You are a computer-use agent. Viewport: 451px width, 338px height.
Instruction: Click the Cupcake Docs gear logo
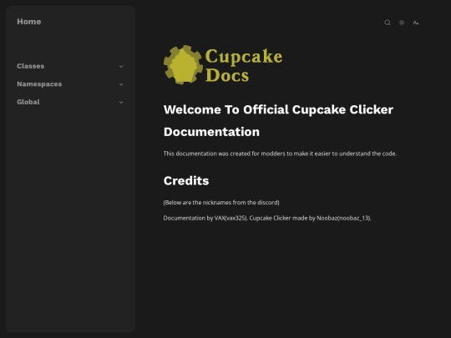point(183,64)
